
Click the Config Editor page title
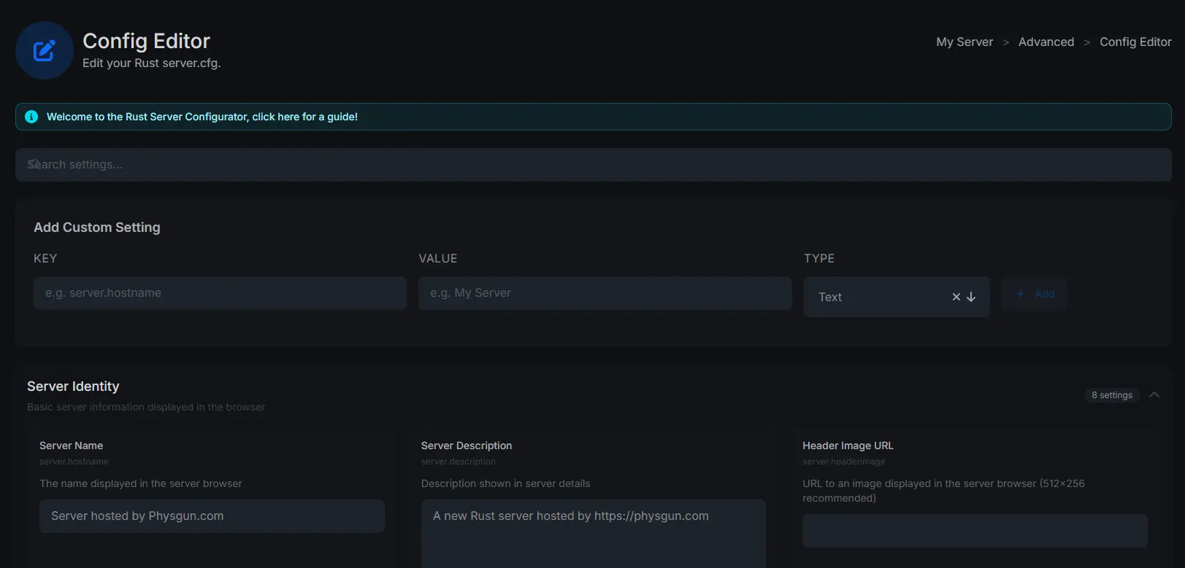(x=146, y=41)
